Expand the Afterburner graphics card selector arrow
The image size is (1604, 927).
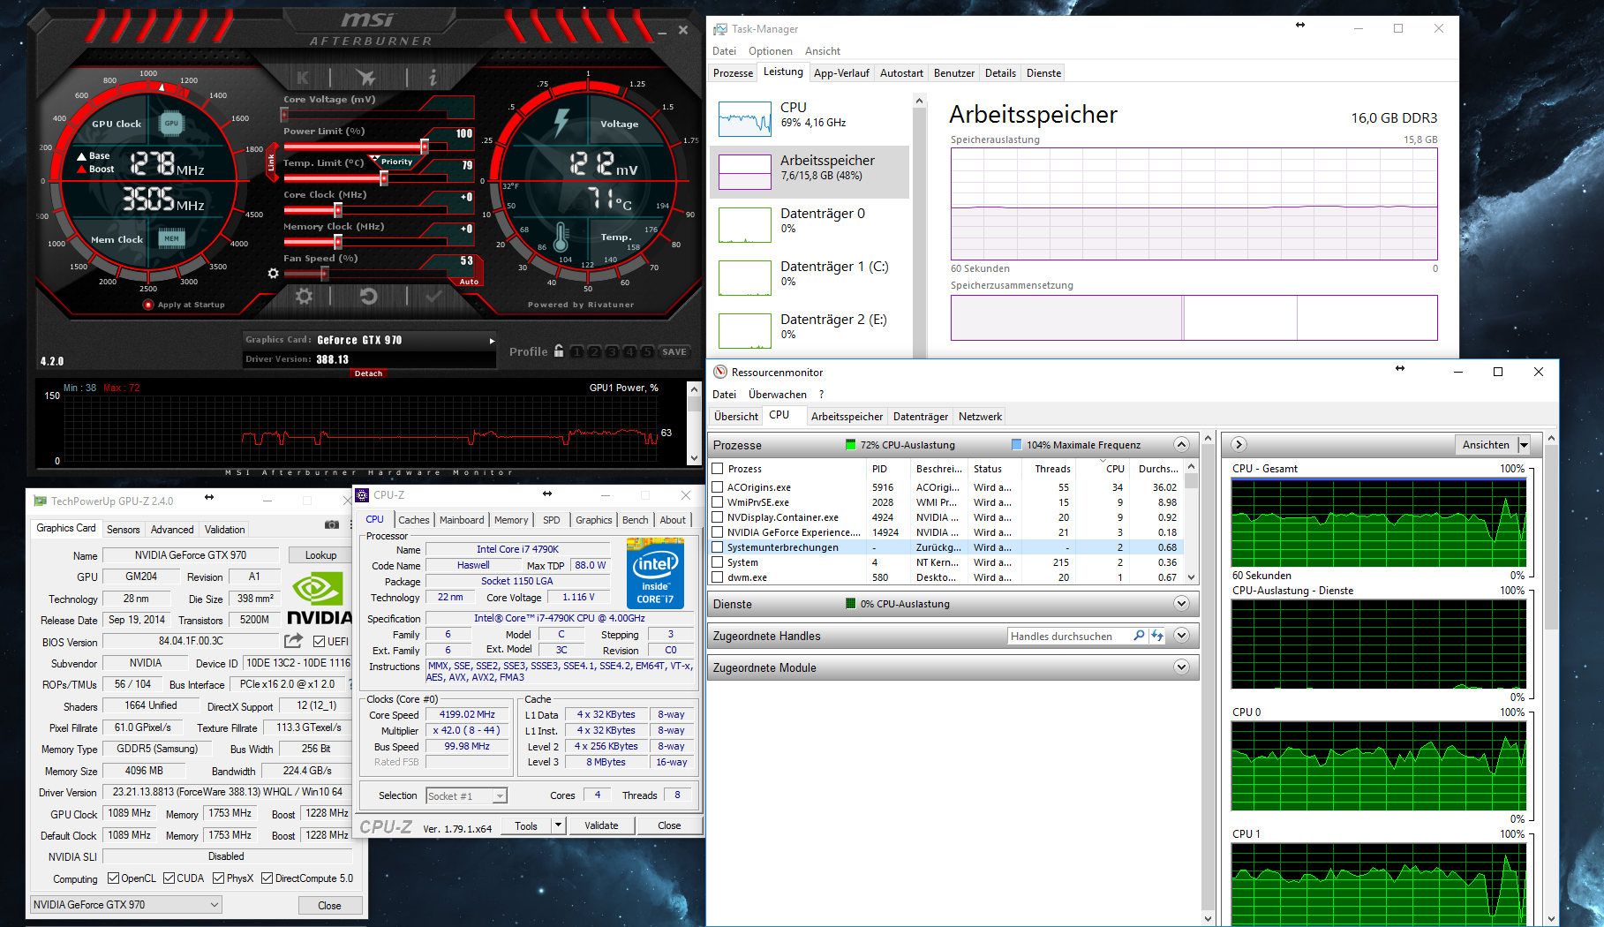492,341
